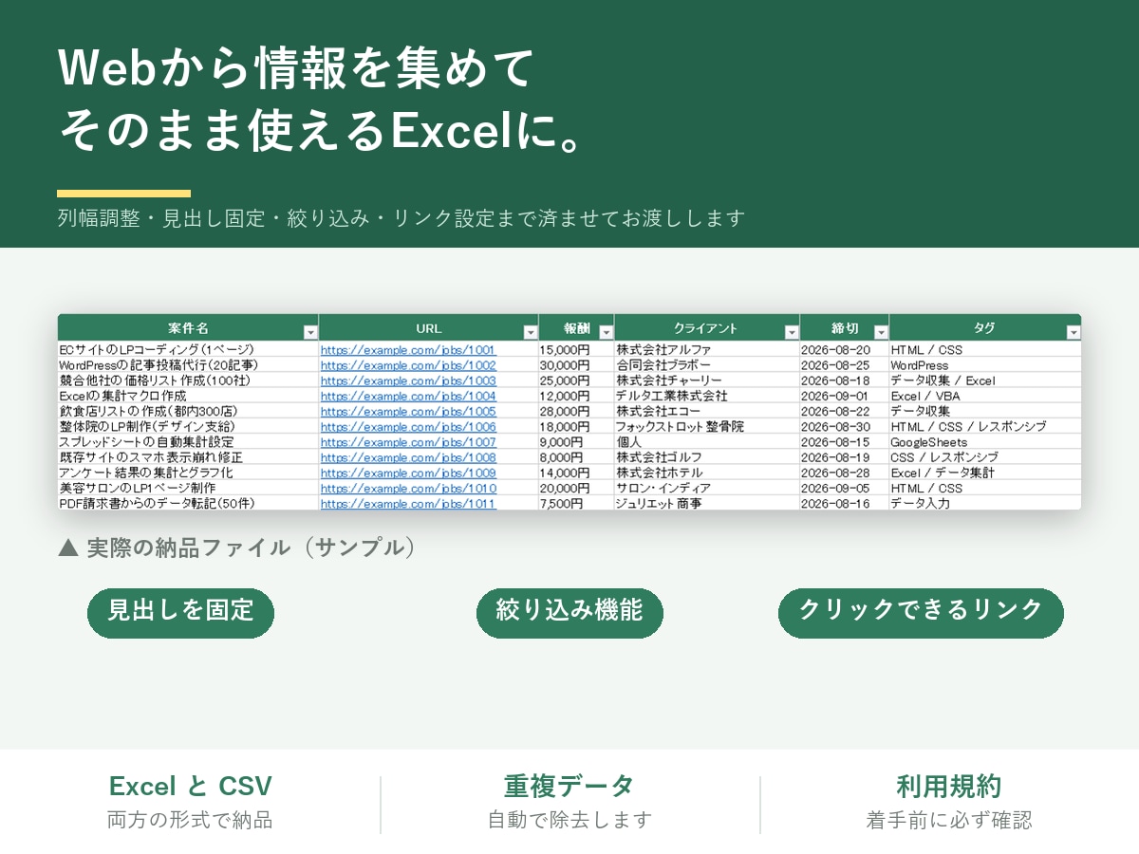This screenshot has width=1139, height=854.
Task: Click the 自動で除去します text
Action: (x=569, y=820)
